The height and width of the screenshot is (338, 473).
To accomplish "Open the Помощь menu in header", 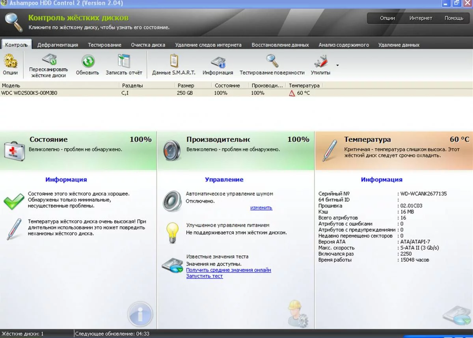I will 454,18.
